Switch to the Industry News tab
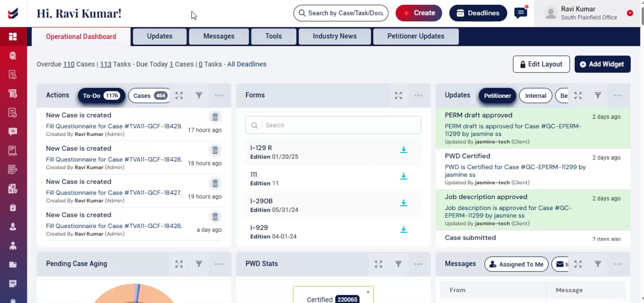The image size is (644, 303). coord(334,36)
